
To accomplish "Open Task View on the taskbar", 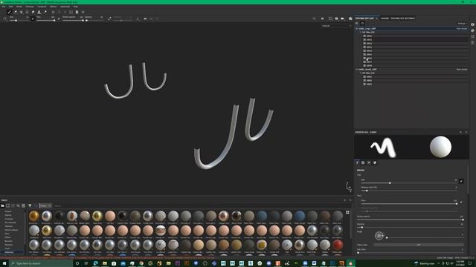I will pos(86,263).
